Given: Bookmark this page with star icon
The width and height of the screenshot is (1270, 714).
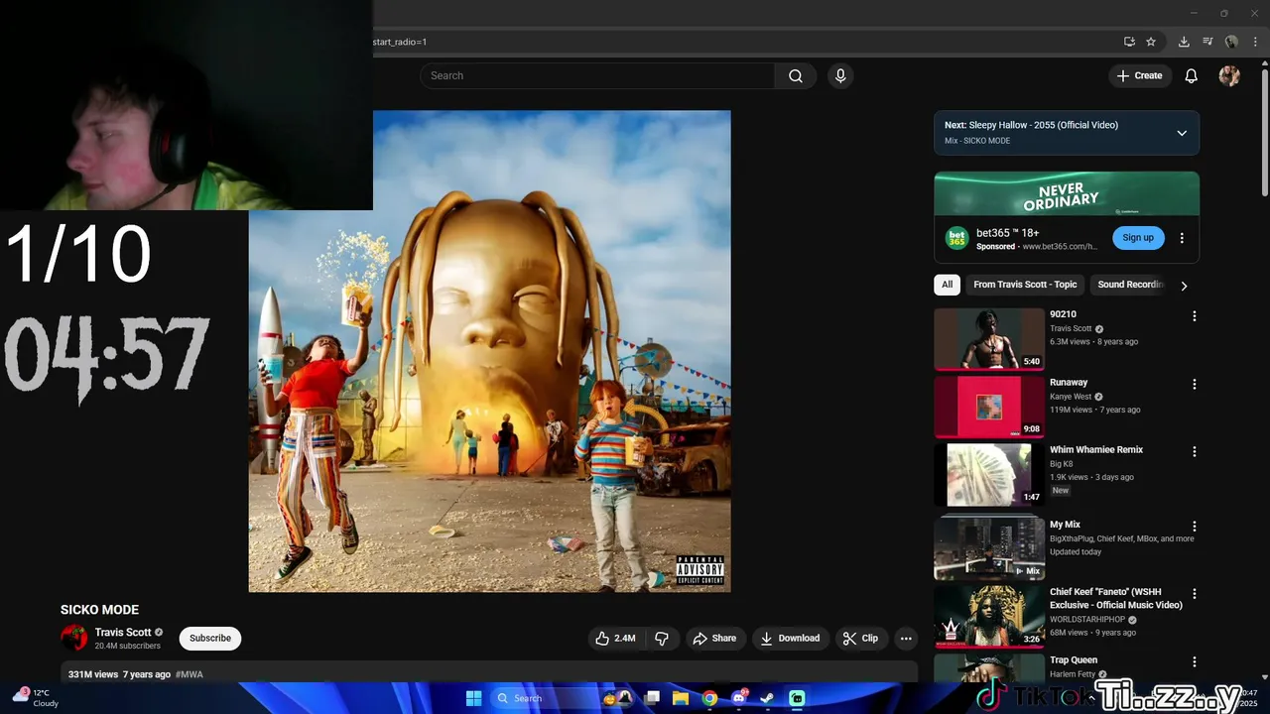Looking at the screenshot, I should coord(1151,42).
